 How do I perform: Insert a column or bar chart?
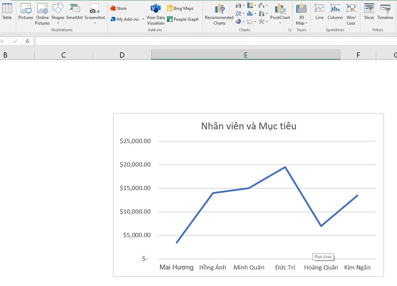[240, 5]
